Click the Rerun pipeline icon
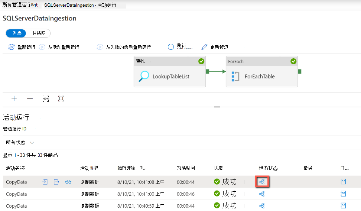Viewport: 361px width, 211px height. (x=11, y=47)
